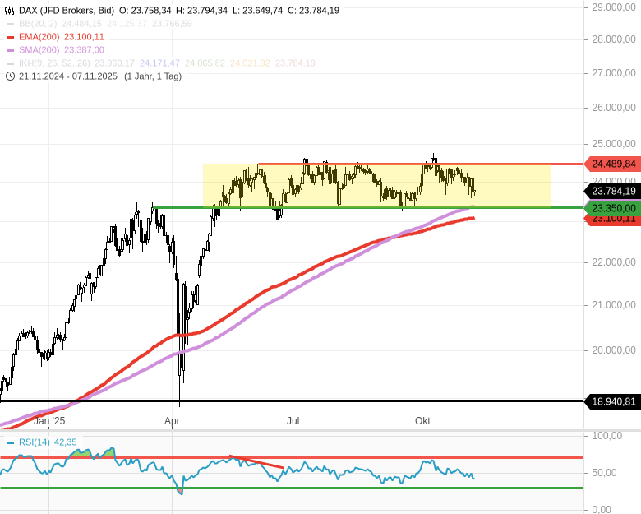This screenshot has width=641, height=514.
Task: Click the grey IKH legend marker
Action: tap(10, 63)
